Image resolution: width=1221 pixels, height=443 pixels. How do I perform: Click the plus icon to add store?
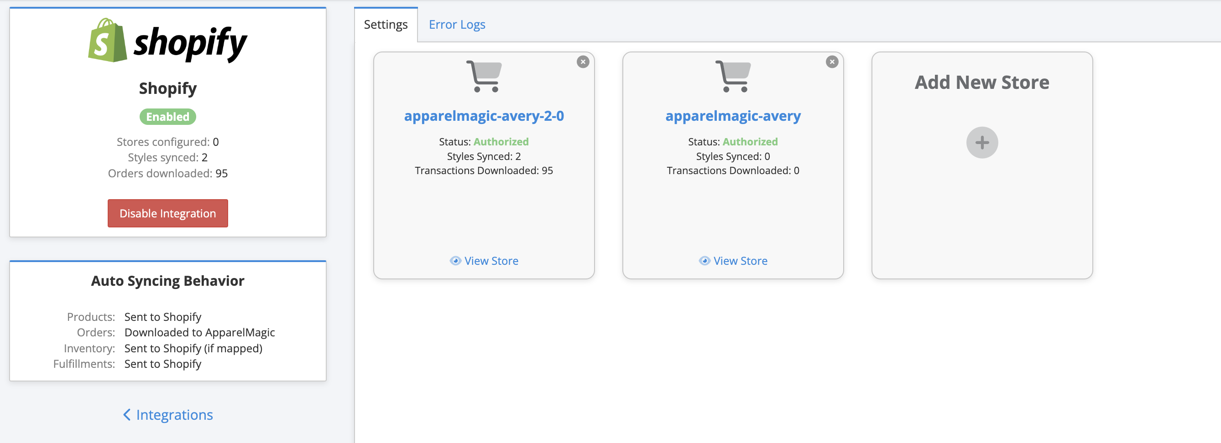pyautogui.click(x=981, y=143)
